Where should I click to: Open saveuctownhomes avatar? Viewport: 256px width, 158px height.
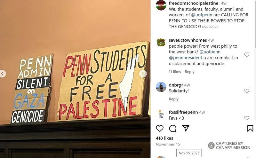point(161,42)
